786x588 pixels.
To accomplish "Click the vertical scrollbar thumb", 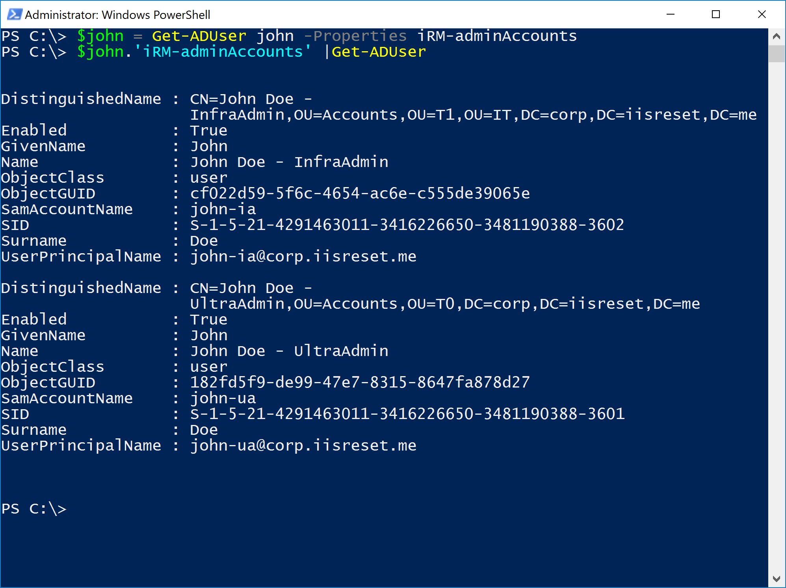I will tap(777, 54).
